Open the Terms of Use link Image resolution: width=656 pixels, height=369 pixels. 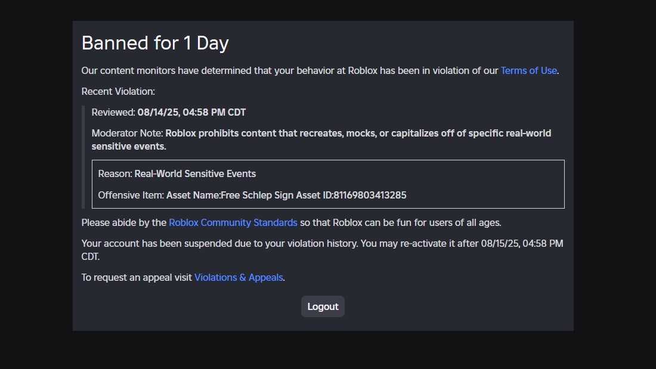pos(529,71)
